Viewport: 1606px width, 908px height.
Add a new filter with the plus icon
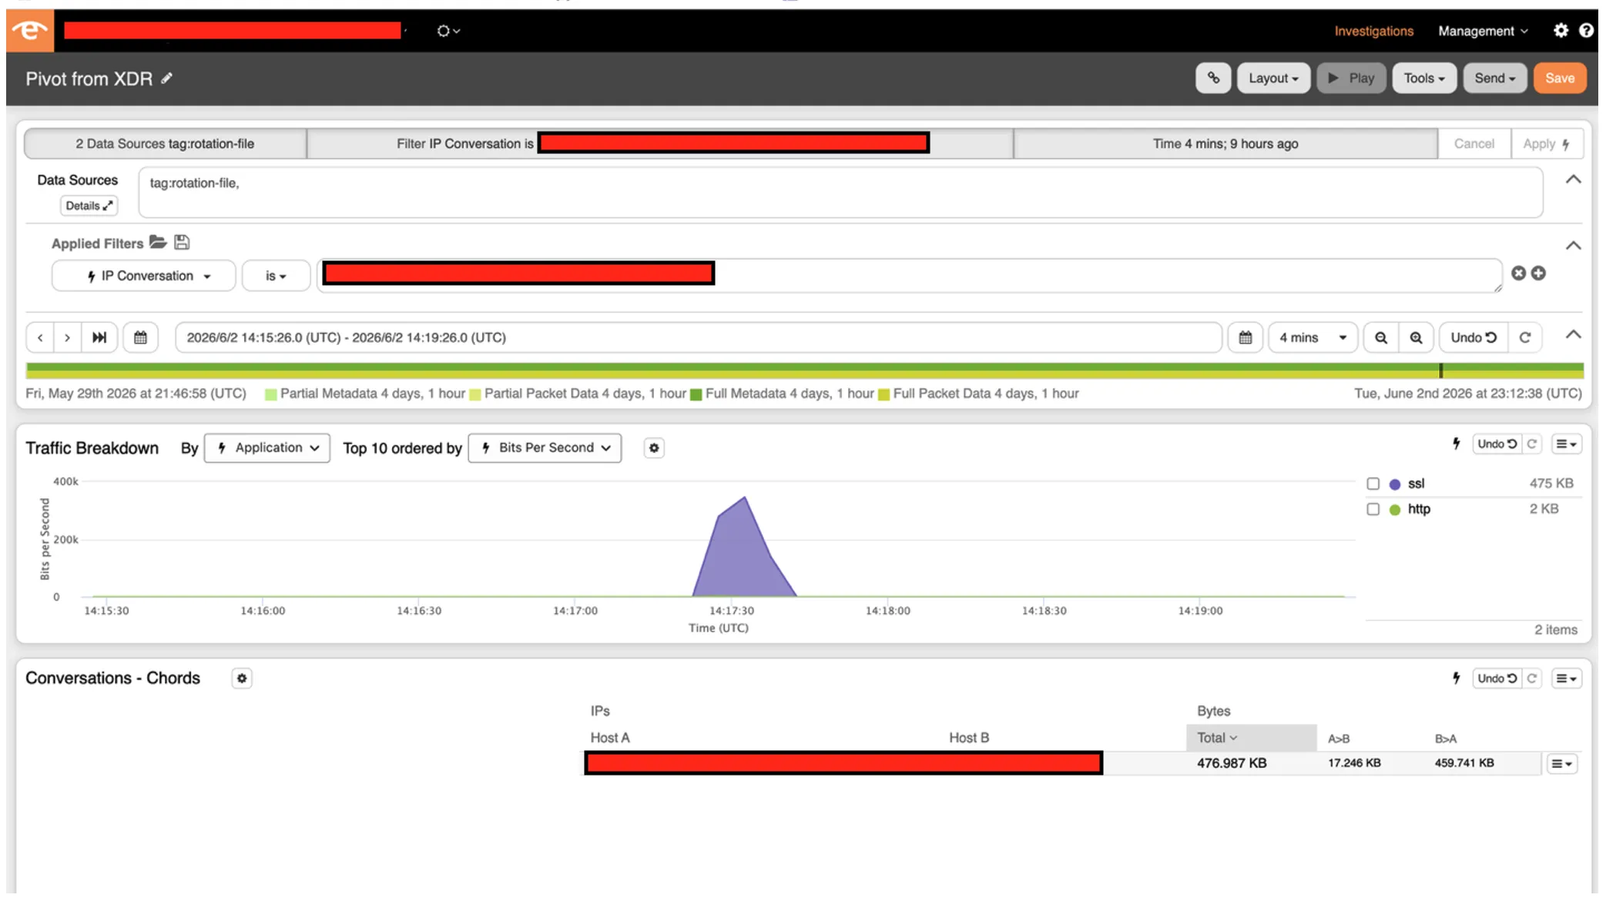(x=1538, y=273)
